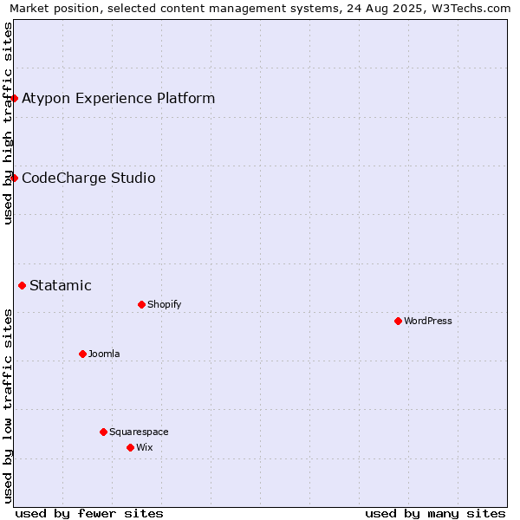Click the CodeCharge Studio red marker
520x520 pixels.
(x=14, y=178)
